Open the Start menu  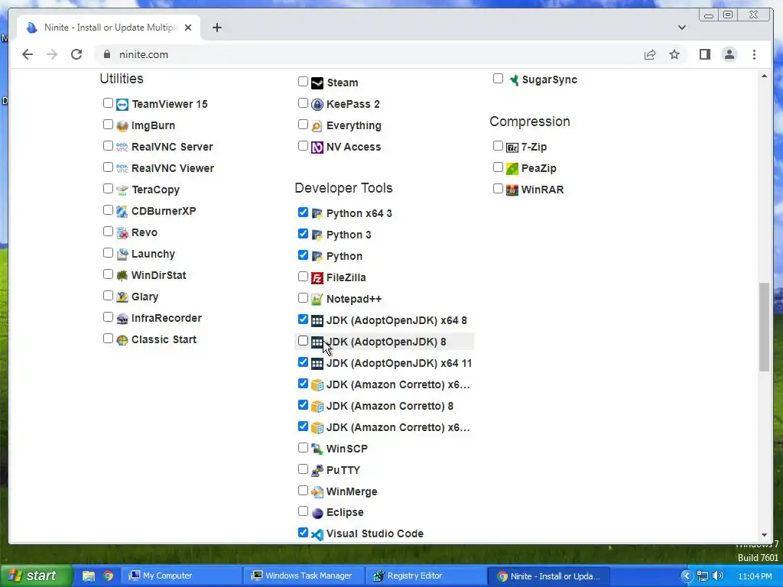(x=35, y=576)
